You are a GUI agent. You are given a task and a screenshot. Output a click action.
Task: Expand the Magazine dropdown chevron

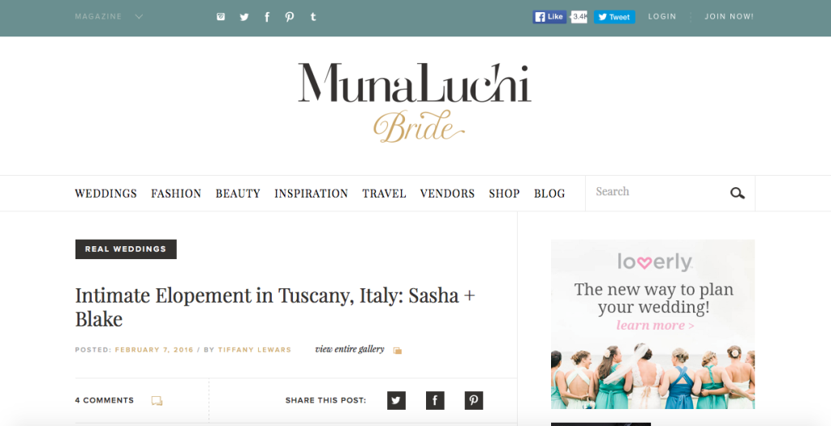(139, 16)
